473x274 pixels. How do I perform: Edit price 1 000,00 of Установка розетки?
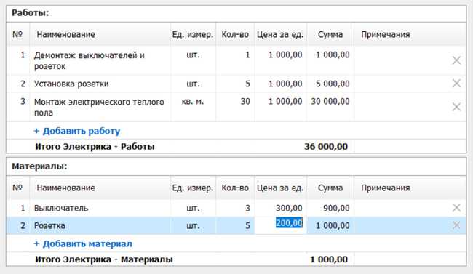tap(281, 84)
